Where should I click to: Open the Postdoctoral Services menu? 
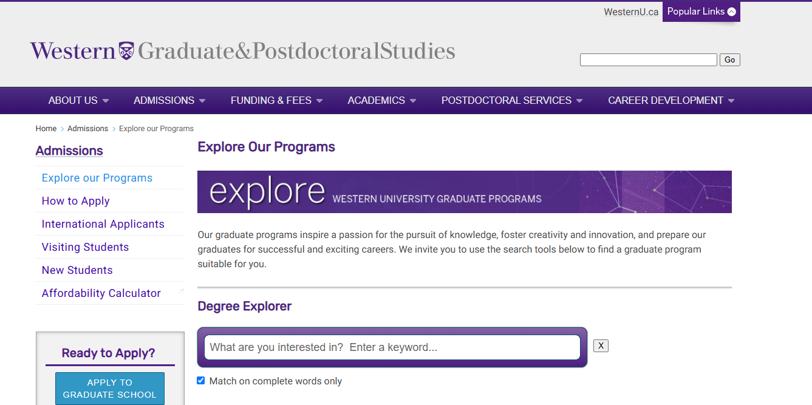[x=511, y=101]
